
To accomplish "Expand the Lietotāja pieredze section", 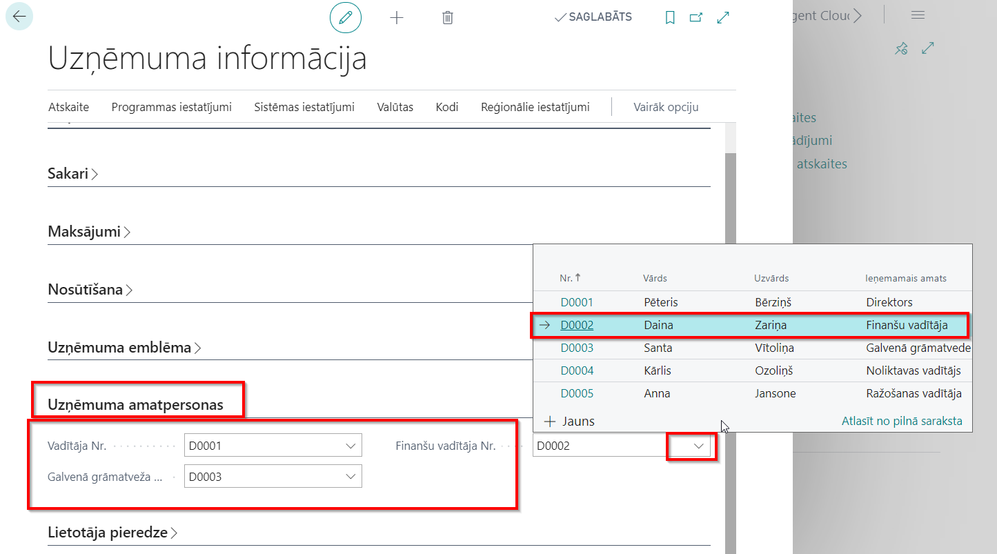I will point(112,533).
